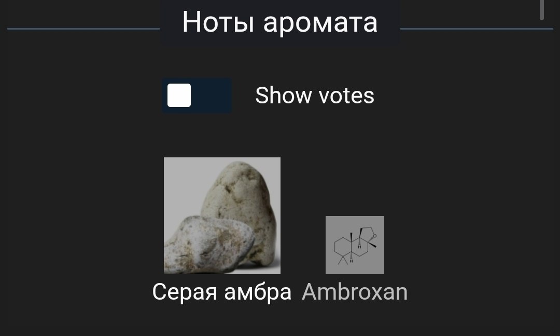Click the divider line right of Ноты аромата
This screenshot has height=336, width=560.
(x=477, y=29)
